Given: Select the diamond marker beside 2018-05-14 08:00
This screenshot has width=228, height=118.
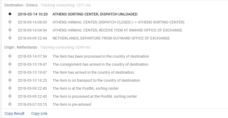Looking at the screenshot, I should [10, 22].
